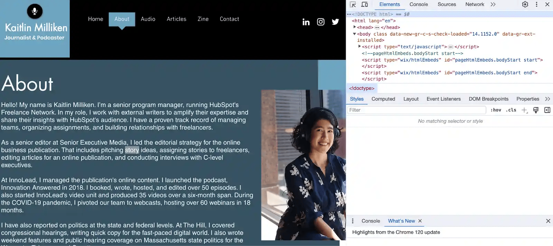Click the Filter styles input field
This screenshot has width=553, height=246.
(416, 110)
